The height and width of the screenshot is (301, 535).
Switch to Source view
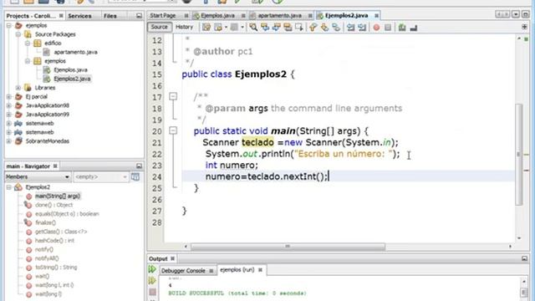tap(160, 27)
